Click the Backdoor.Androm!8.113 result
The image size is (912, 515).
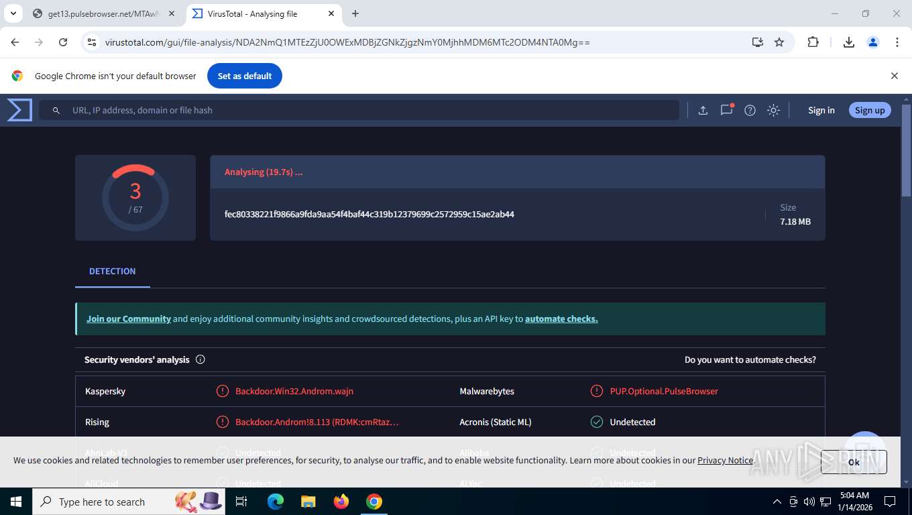coord(317,422)
